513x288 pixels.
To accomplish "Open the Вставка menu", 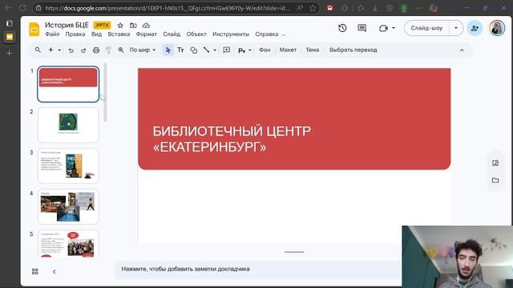I will [x=119, y=34].
